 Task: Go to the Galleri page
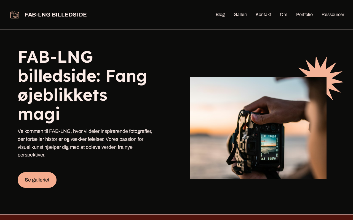coord(240,15)
